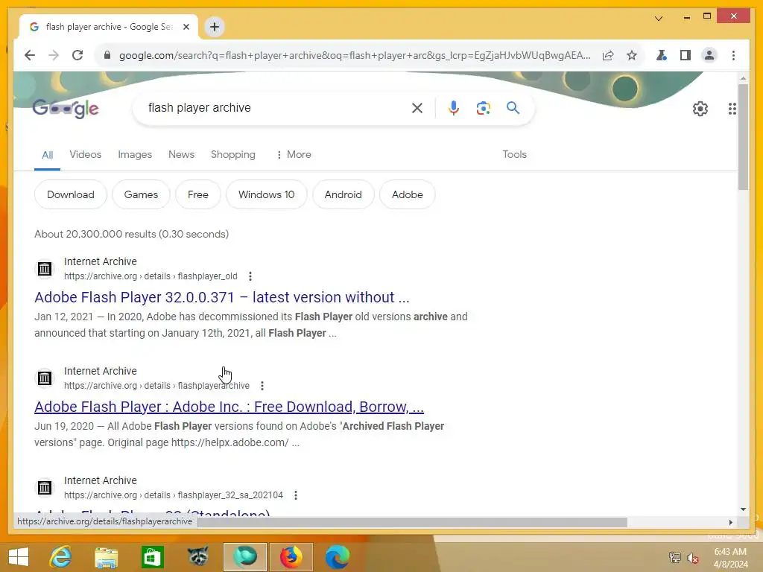Viewport: 763px width, 572px height.
Task: Expand the More search categories
Action: point(294,155)
